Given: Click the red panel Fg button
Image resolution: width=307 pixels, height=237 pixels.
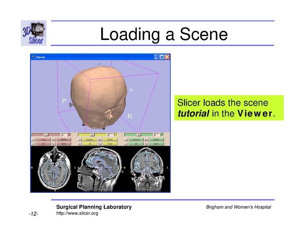Looking at the screenshot, I should click(53, 144).
